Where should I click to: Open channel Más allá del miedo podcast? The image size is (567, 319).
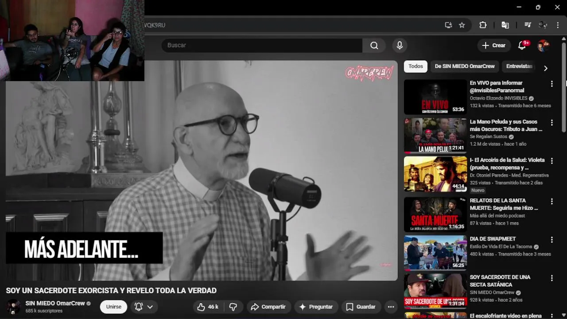[497, 216]
